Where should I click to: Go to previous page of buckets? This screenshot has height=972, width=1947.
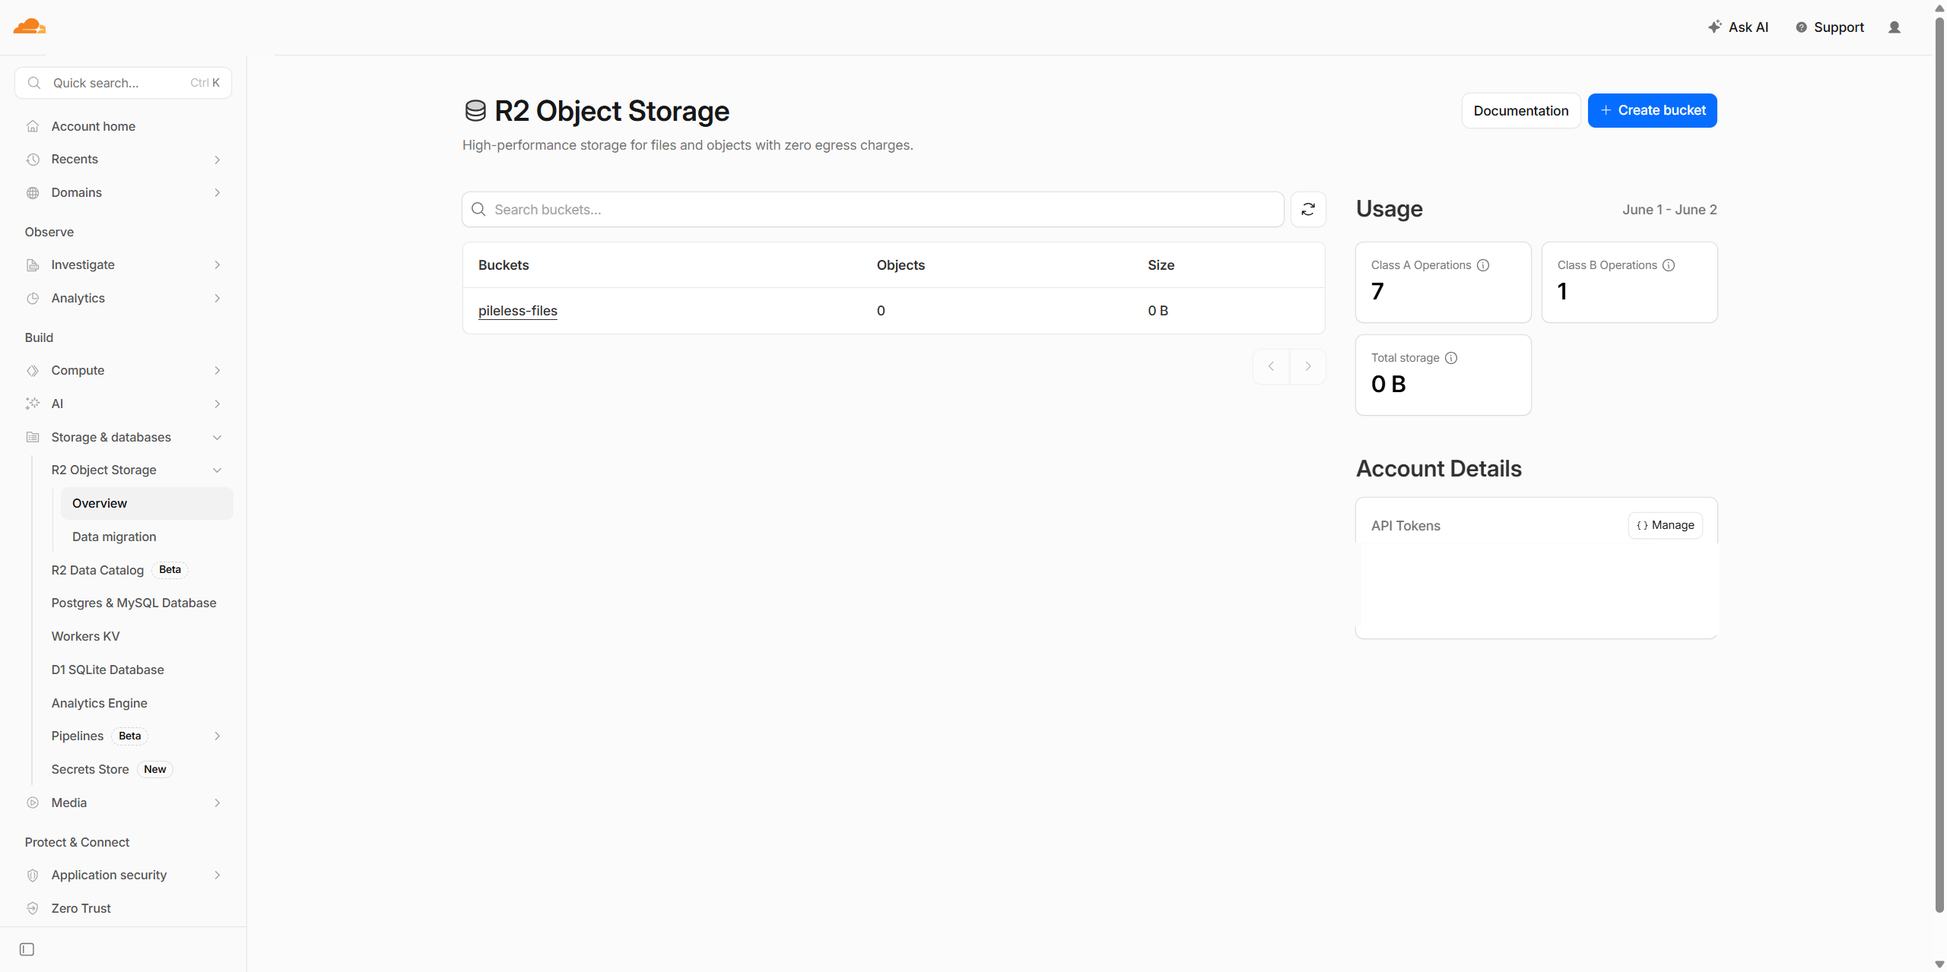tap(1271, 366)
